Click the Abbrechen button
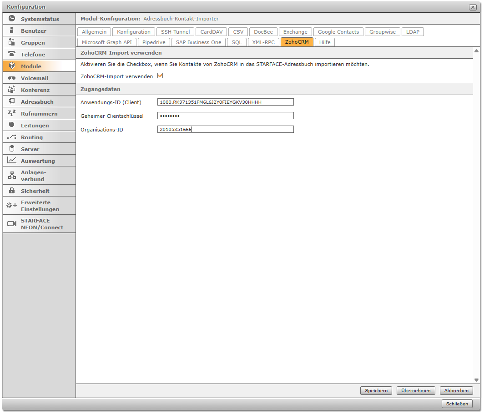This screenshot has width=484, height=414. [456, 391]
